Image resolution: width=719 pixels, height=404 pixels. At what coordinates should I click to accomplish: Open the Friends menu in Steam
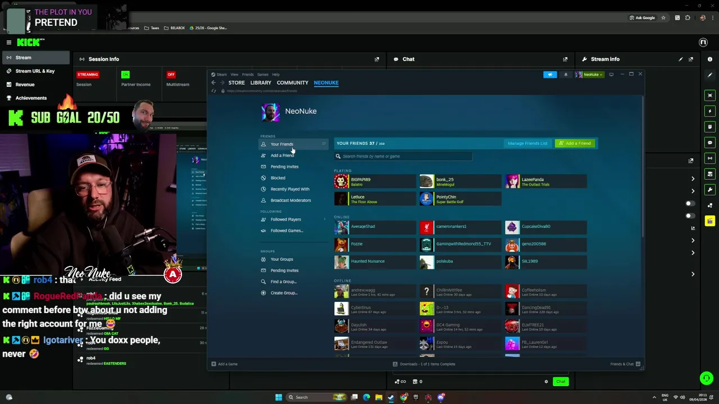247,74
